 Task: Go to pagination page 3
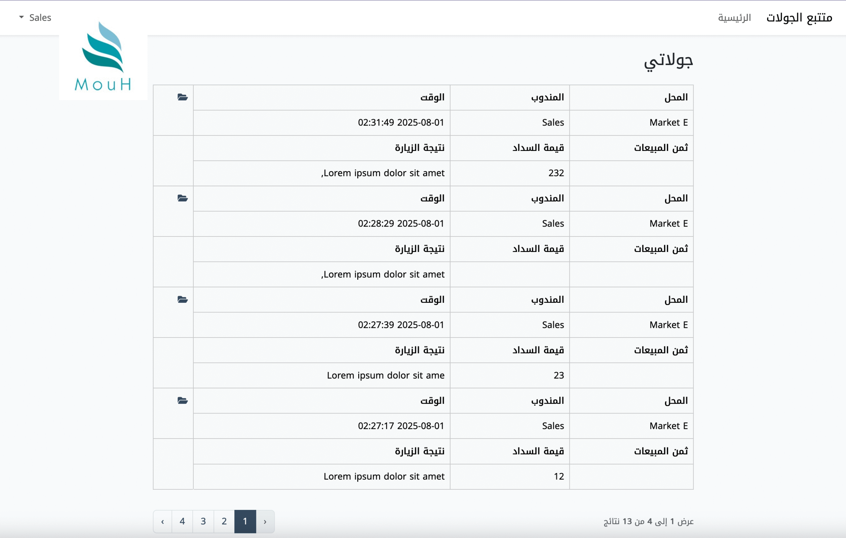click(x=203, y=521)
